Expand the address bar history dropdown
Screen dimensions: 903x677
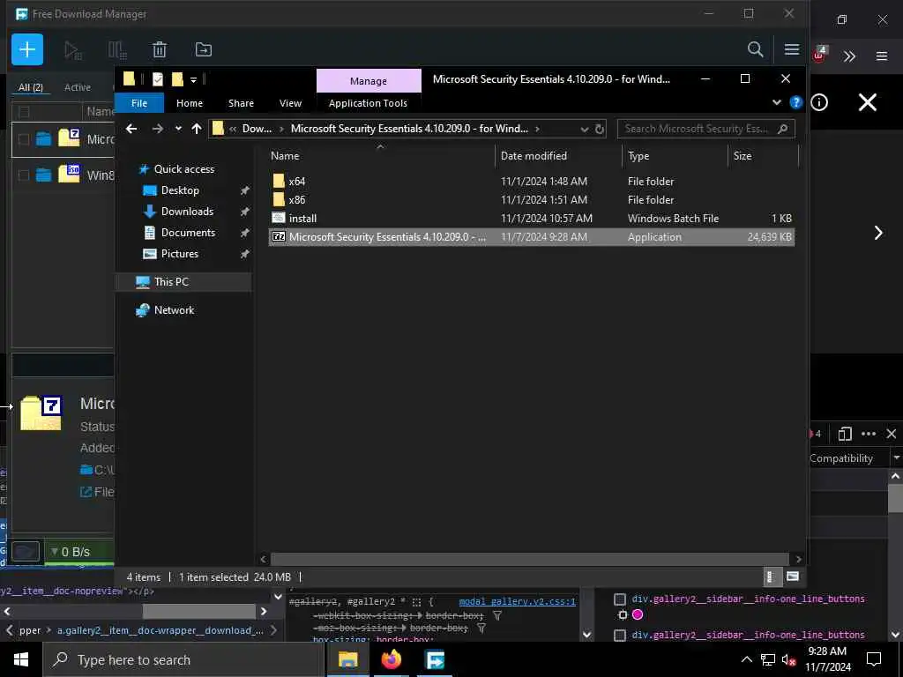coord(584,129)
